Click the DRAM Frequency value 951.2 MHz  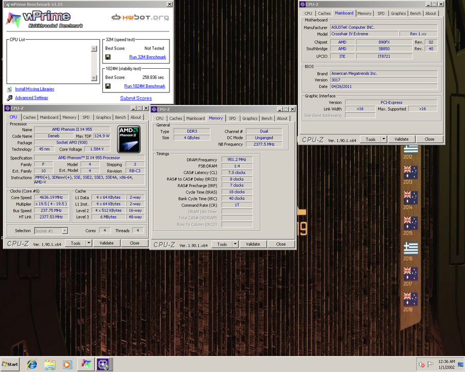(x=237, y=160)
